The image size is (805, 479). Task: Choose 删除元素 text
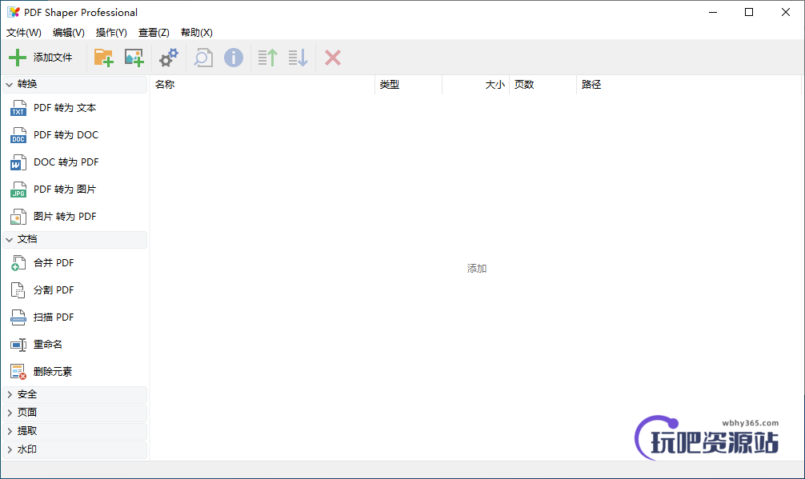[52, 371]
